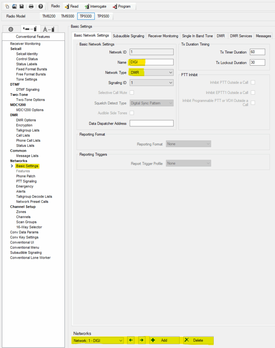This screenshot has width=275, height=348.
Task: Click the Open file icon
Action: (x=14, y=6)
